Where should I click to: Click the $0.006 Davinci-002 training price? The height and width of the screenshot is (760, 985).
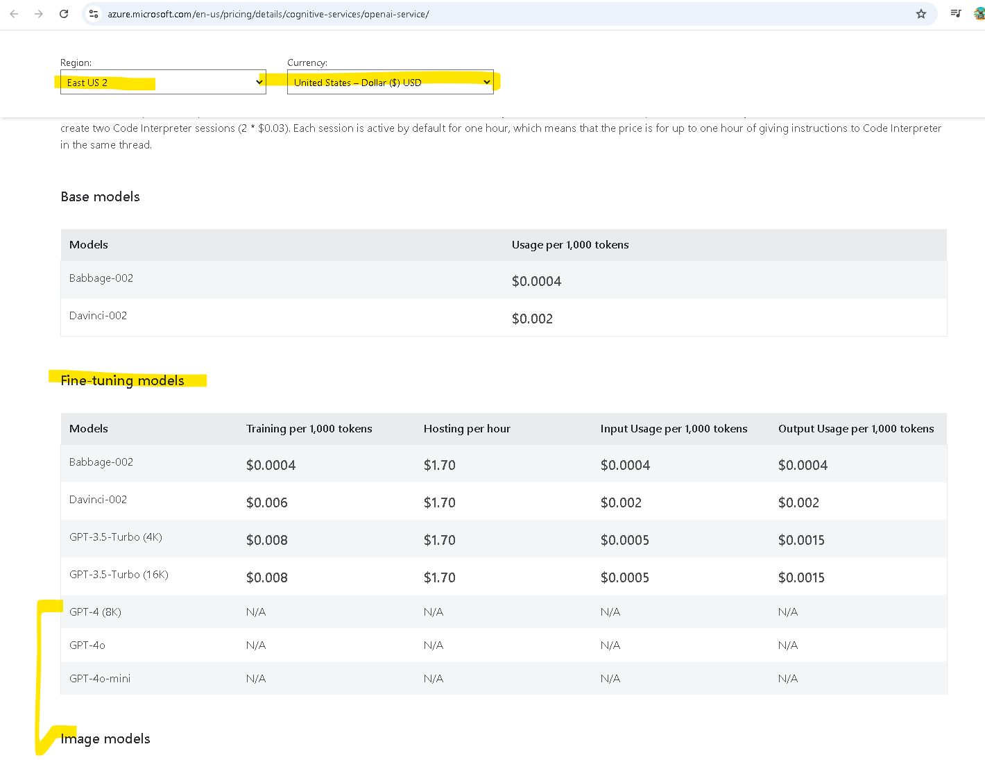(266, 503)
